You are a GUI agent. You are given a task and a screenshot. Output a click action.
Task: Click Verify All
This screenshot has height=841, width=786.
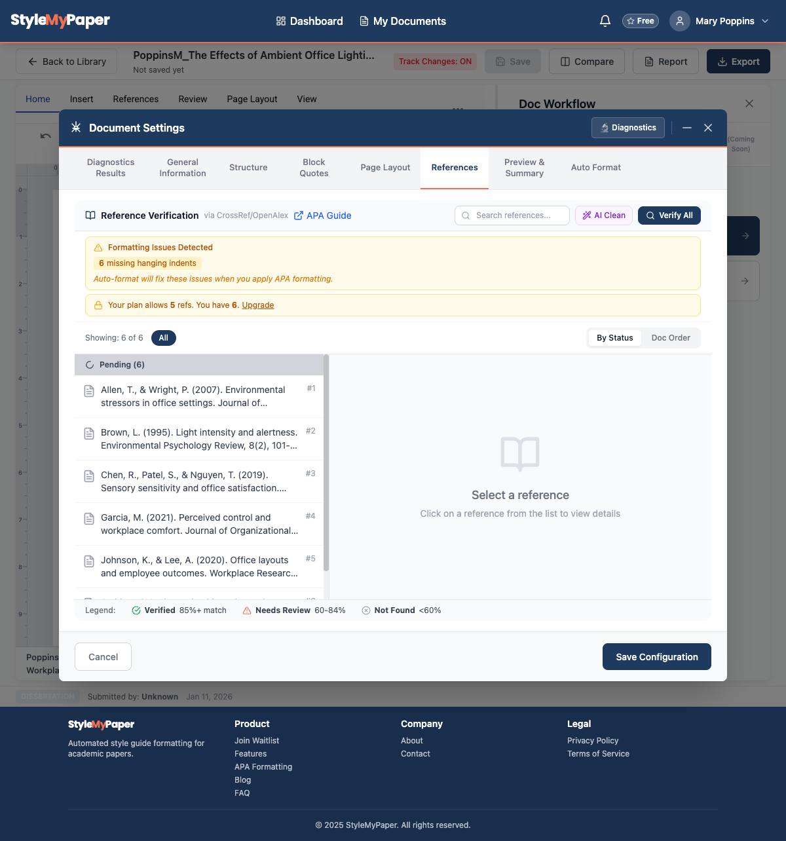click(x=669, y=215)
